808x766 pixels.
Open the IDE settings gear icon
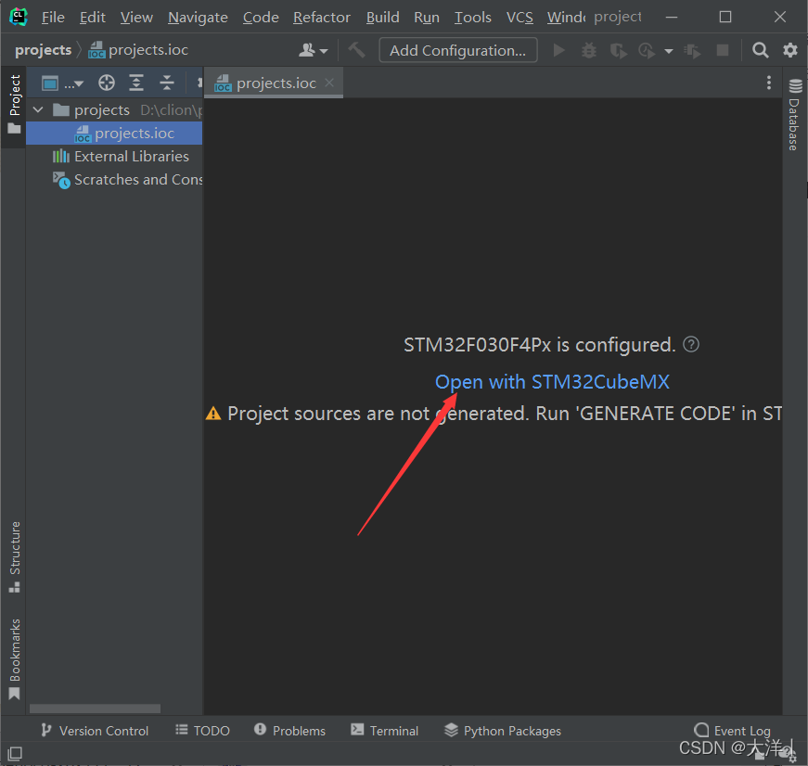790,50
